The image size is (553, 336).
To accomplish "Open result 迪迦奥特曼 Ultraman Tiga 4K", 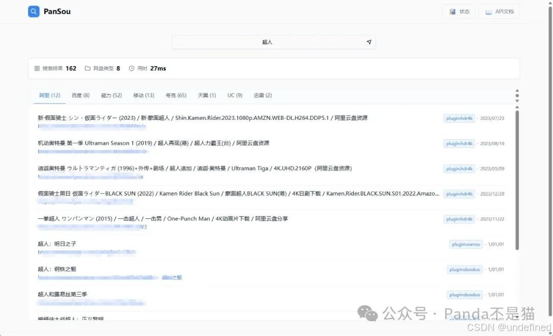I will [195, 169].
